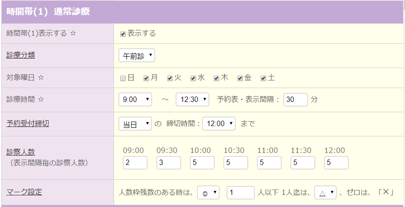Open the 9:00 start time dropdown
This screenshot has height=207, width=405.
[x=135, y=100]
